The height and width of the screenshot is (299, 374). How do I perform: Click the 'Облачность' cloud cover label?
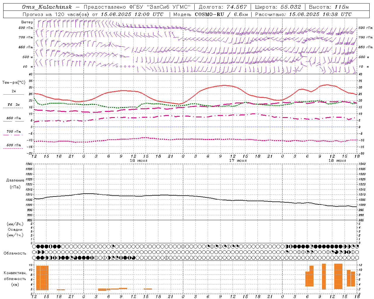pyautogui.click(x=15, y=253)
